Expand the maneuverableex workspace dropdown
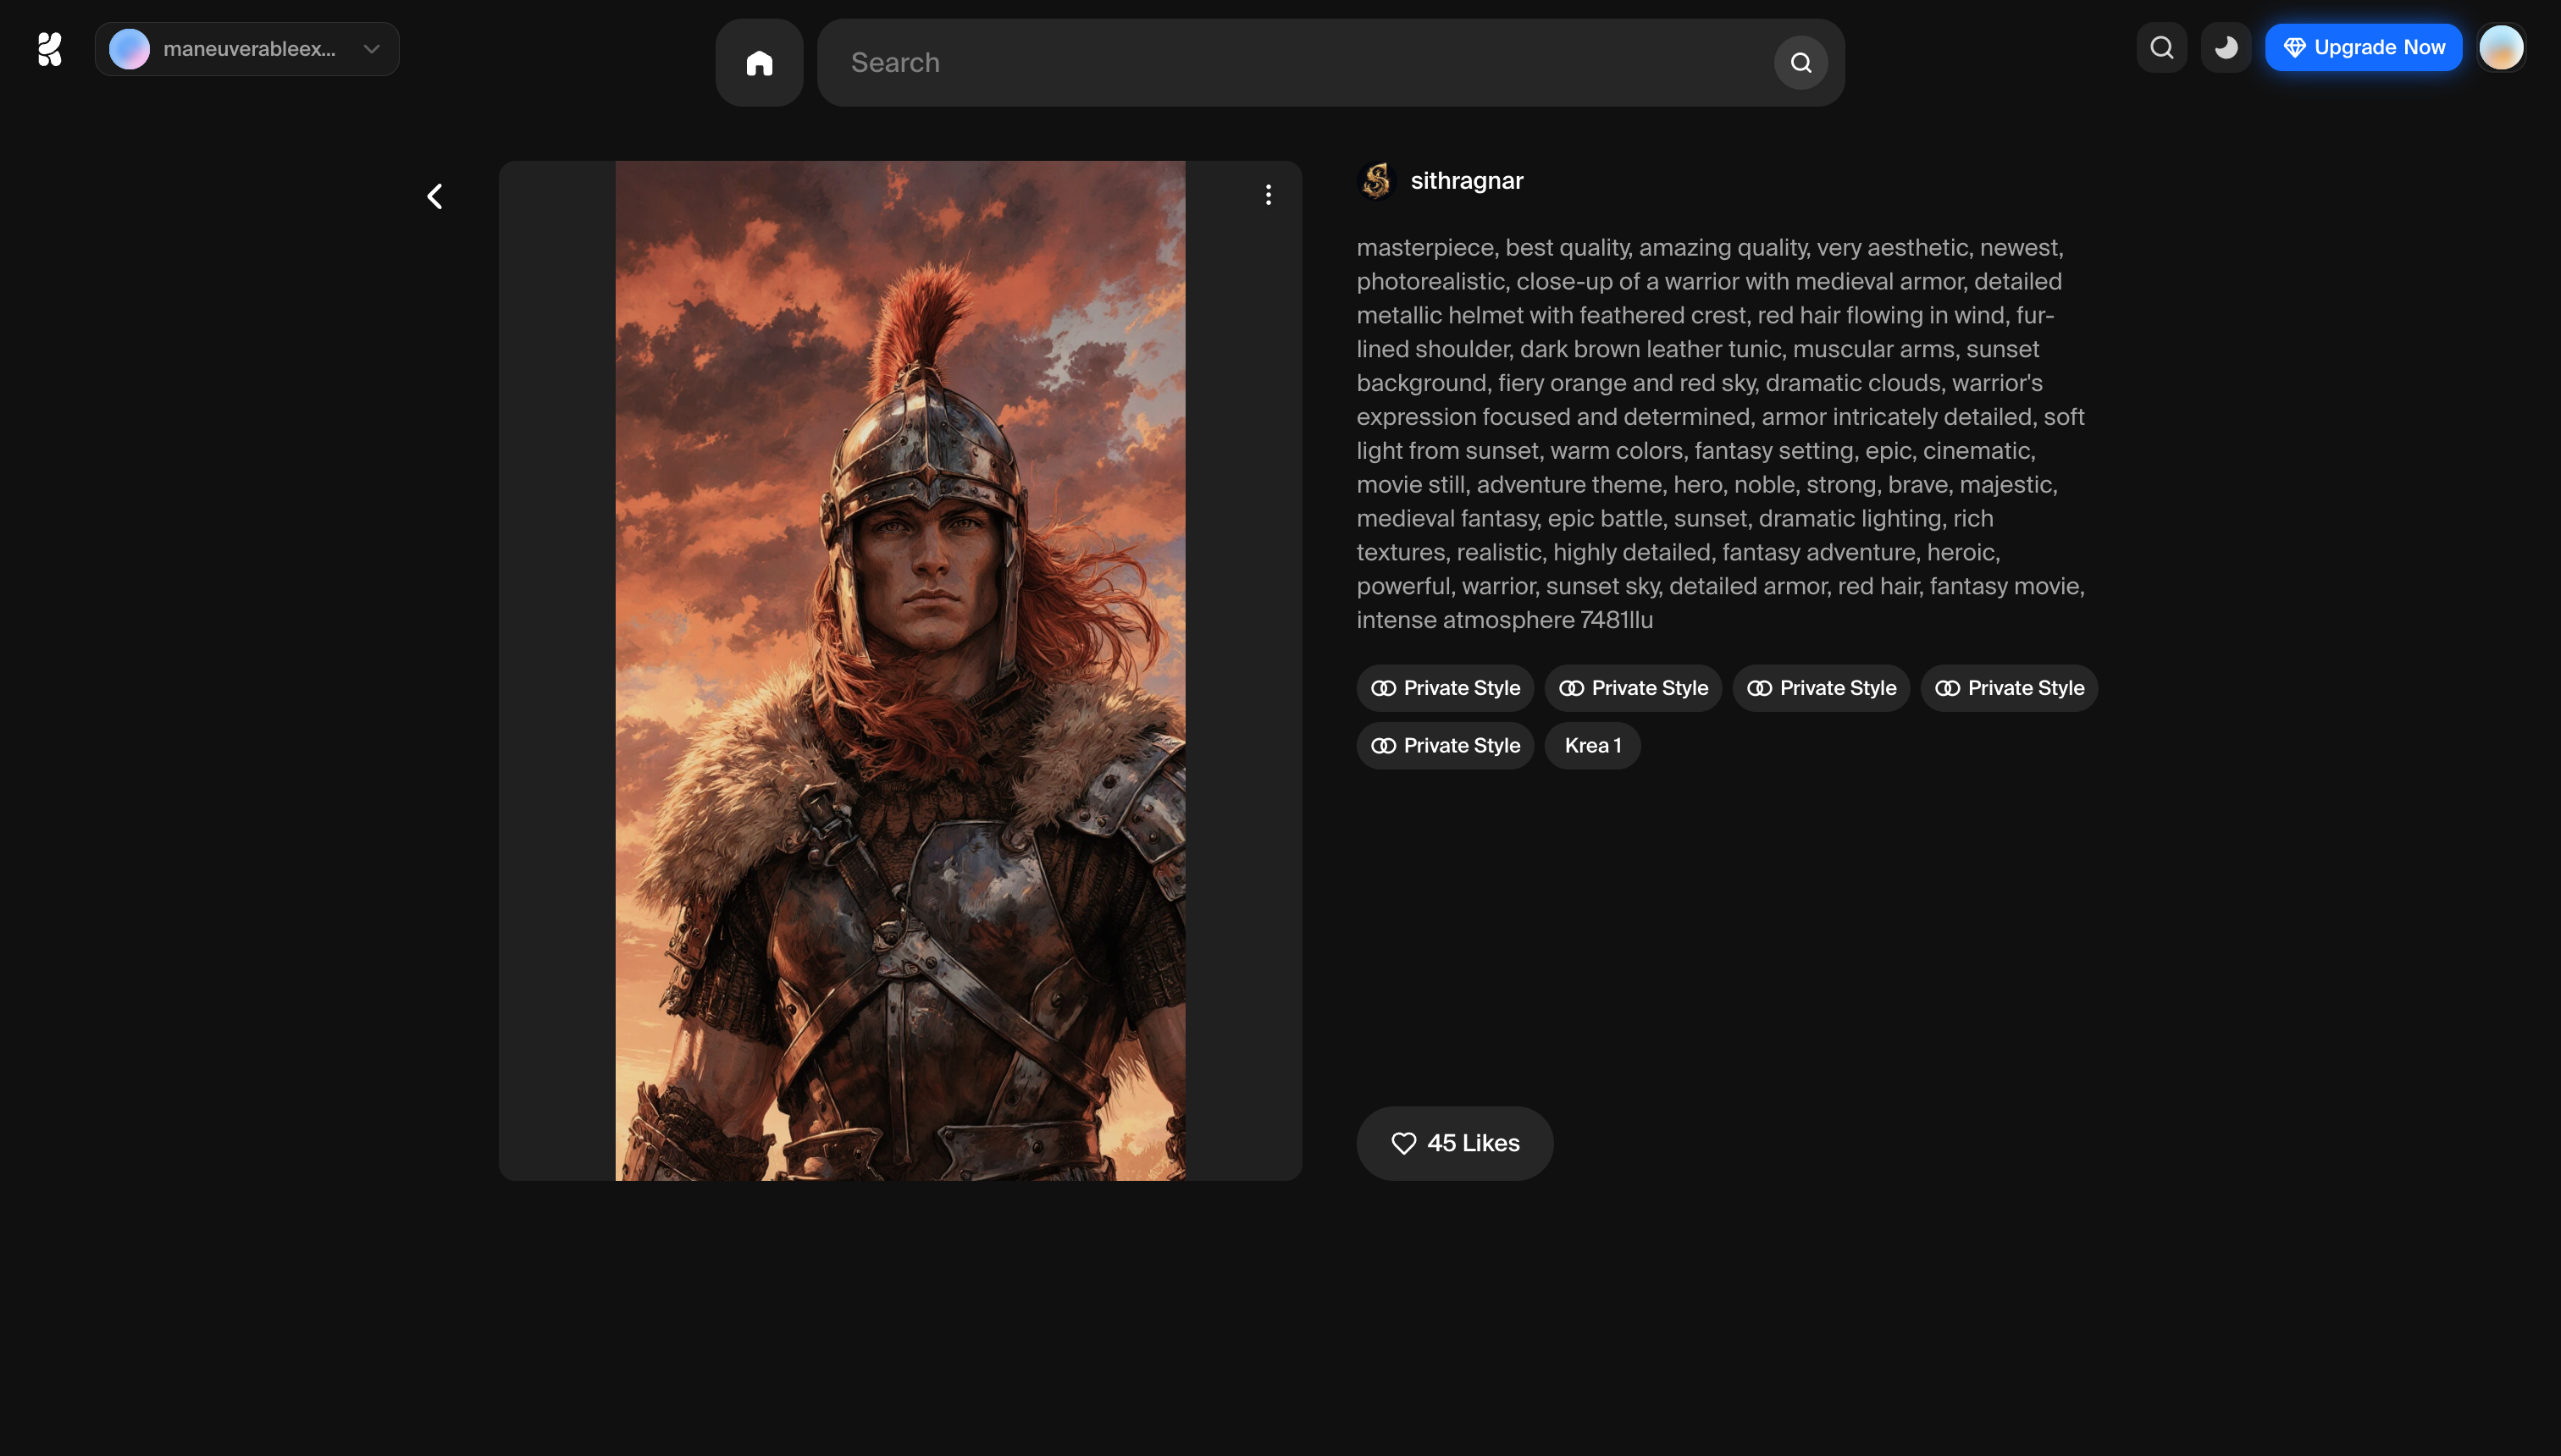Viewport: 2561px width, 1456px height. pos(248,49)
